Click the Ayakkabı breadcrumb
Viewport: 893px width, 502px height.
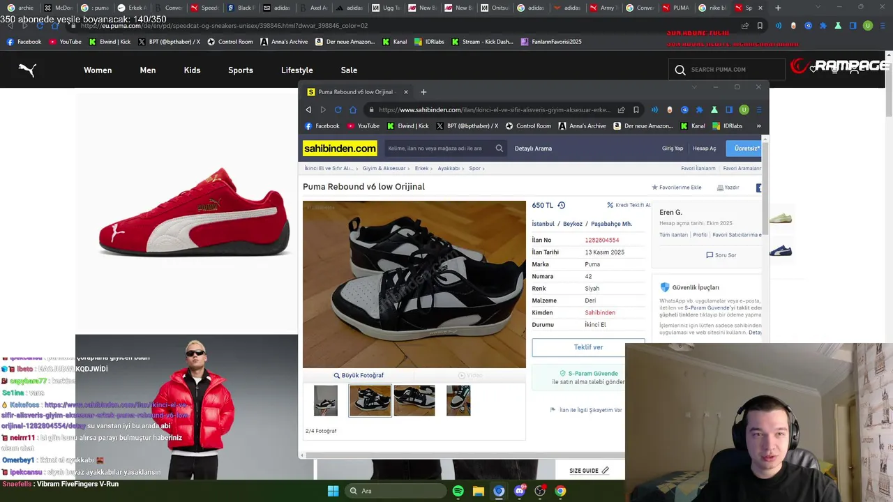coord(449,168)
